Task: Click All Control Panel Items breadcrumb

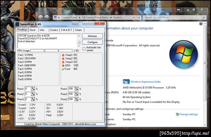Action: (x=95, y=17)
